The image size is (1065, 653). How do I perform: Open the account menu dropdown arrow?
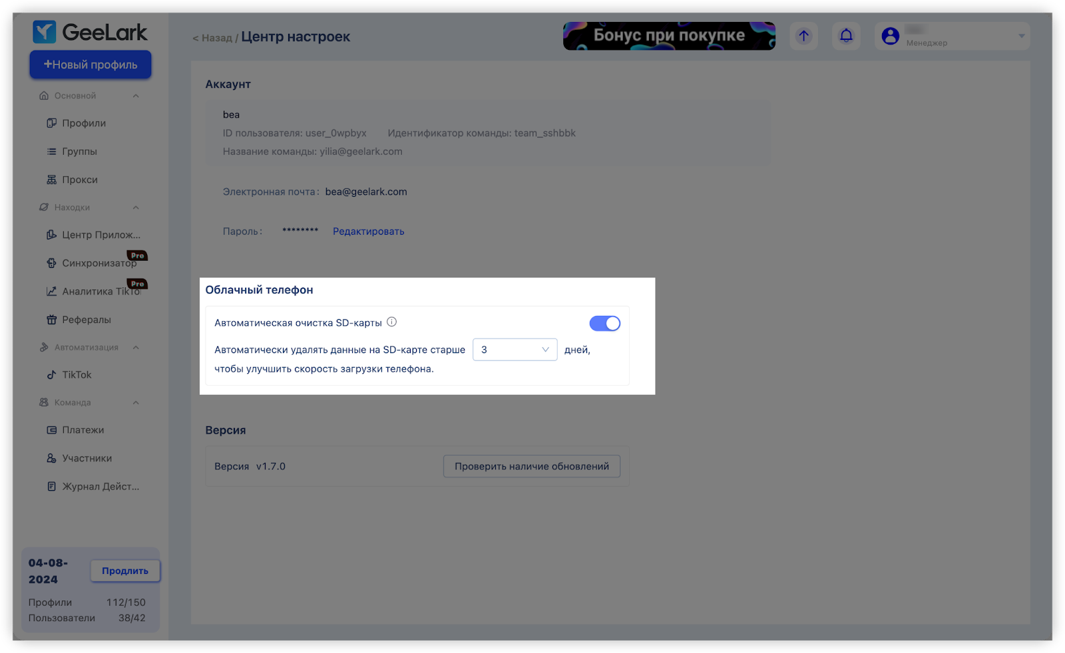point(1021,36)
